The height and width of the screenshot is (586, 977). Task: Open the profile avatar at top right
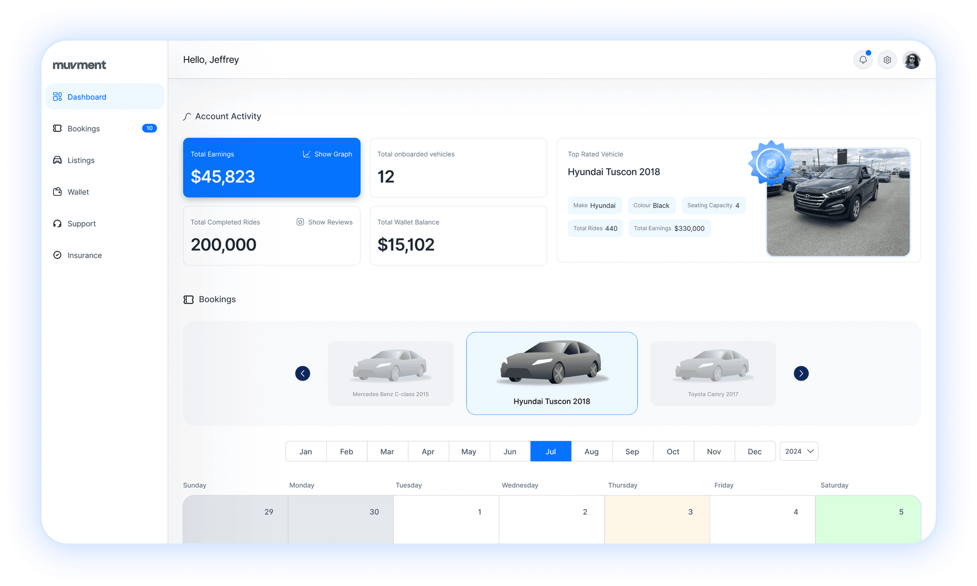912,60
